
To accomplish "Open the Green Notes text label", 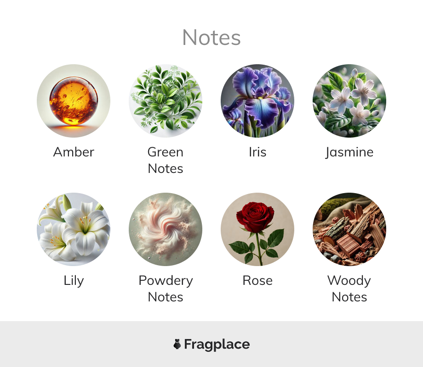I will pyautogui.click(x=166, y=160).
